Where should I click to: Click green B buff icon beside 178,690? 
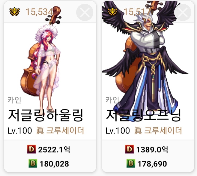click(131, 163)
